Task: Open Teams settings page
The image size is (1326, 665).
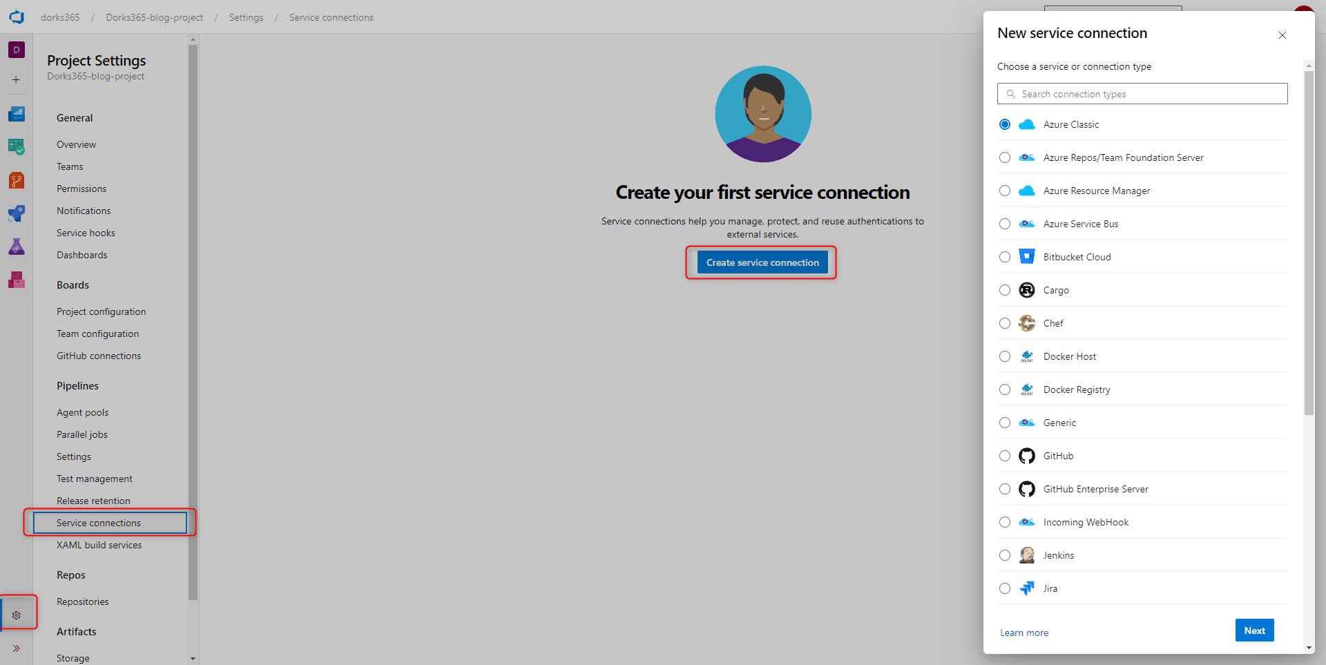Action: click(70, 166)
